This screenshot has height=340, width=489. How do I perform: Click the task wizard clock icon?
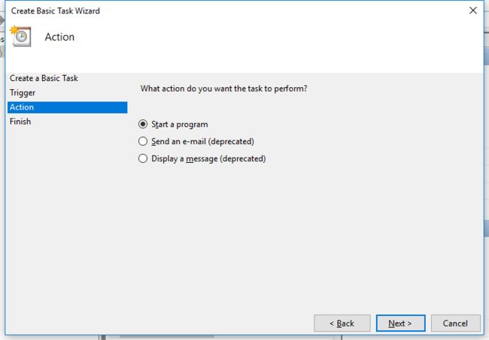coord(20,36)
